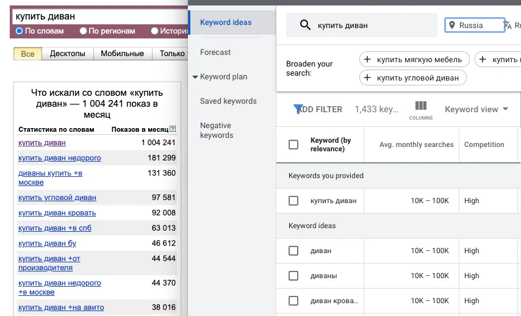Select the История radio button in Wordstat
The image size is (521, 316).
pos(154,31)
